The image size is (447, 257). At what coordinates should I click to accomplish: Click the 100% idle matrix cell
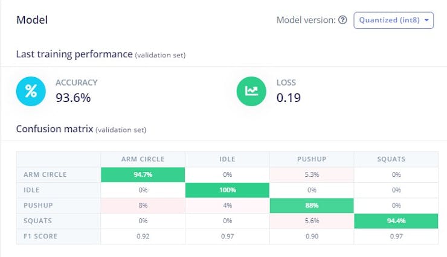(x=227, y=190)
